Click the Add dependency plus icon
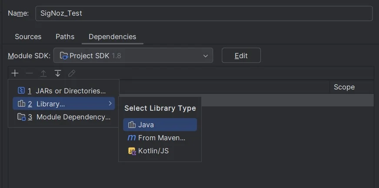Viewport: 379px width, 188px height. pos(15,73)
